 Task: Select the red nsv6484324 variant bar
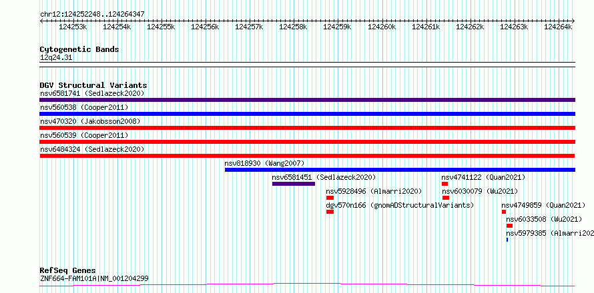pyautogui.click(x=307, y=156)
